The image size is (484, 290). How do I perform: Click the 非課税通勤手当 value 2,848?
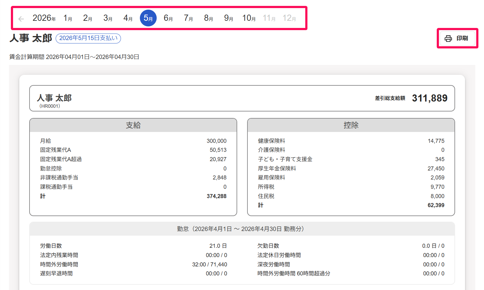pos(219,178)
